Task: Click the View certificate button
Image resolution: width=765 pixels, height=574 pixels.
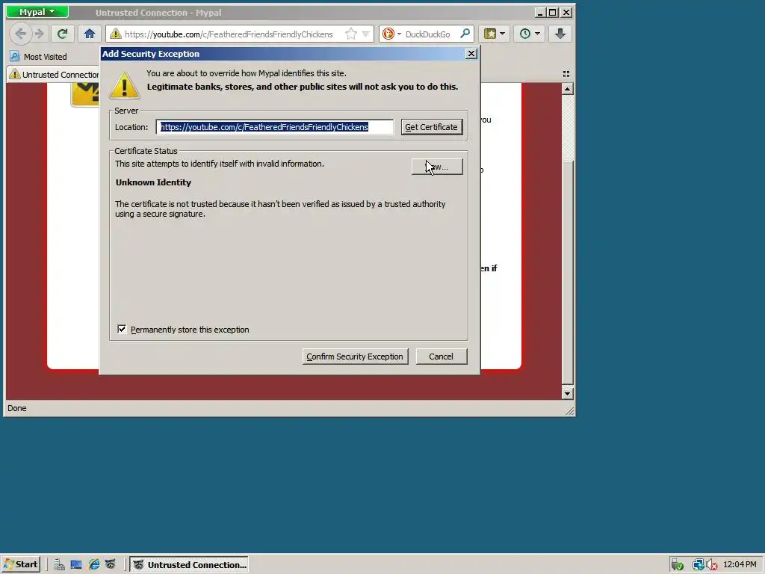Action: pyautogui.click(x=437, y=167)
